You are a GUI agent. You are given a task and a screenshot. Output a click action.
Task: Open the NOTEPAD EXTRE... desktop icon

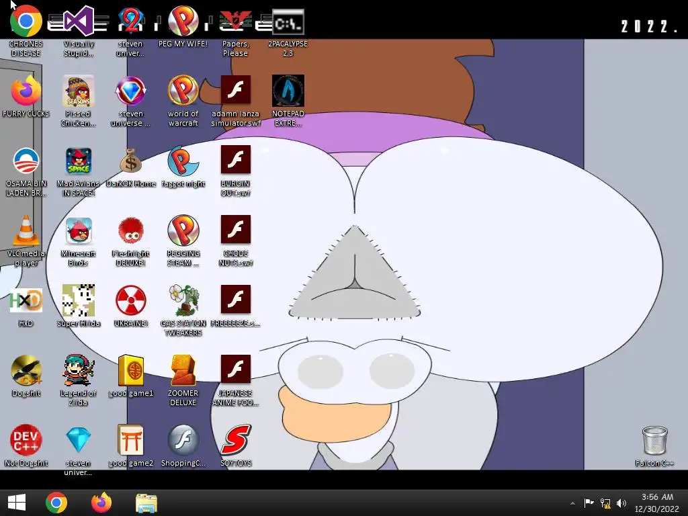(288, 91)
